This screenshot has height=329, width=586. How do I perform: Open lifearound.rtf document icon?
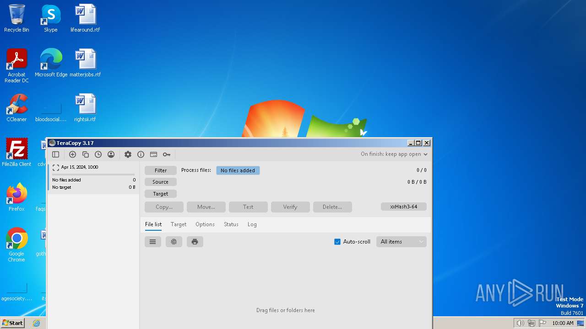tap(85, 18)
